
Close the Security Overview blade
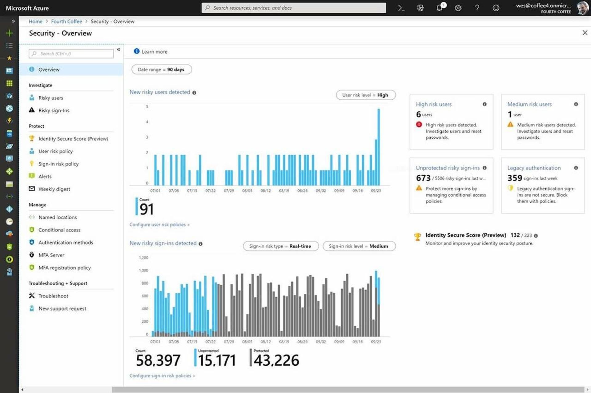point(585,33)
